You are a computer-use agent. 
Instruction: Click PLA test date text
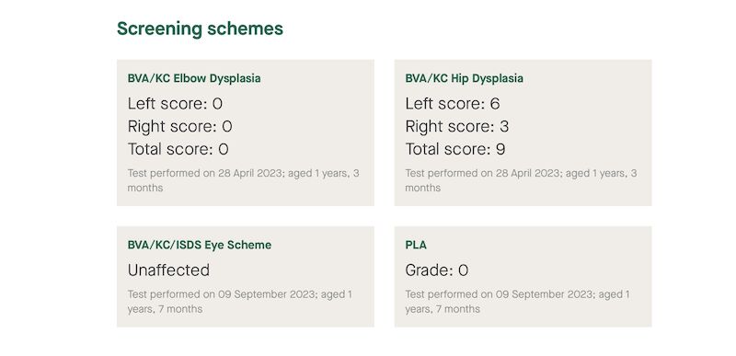pos(518,302)
